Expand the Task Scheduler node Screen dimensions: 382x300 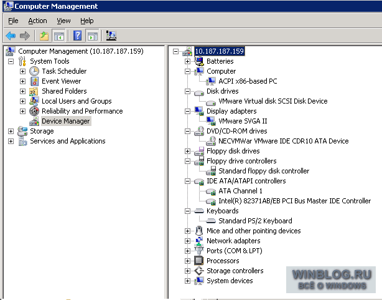22,71
